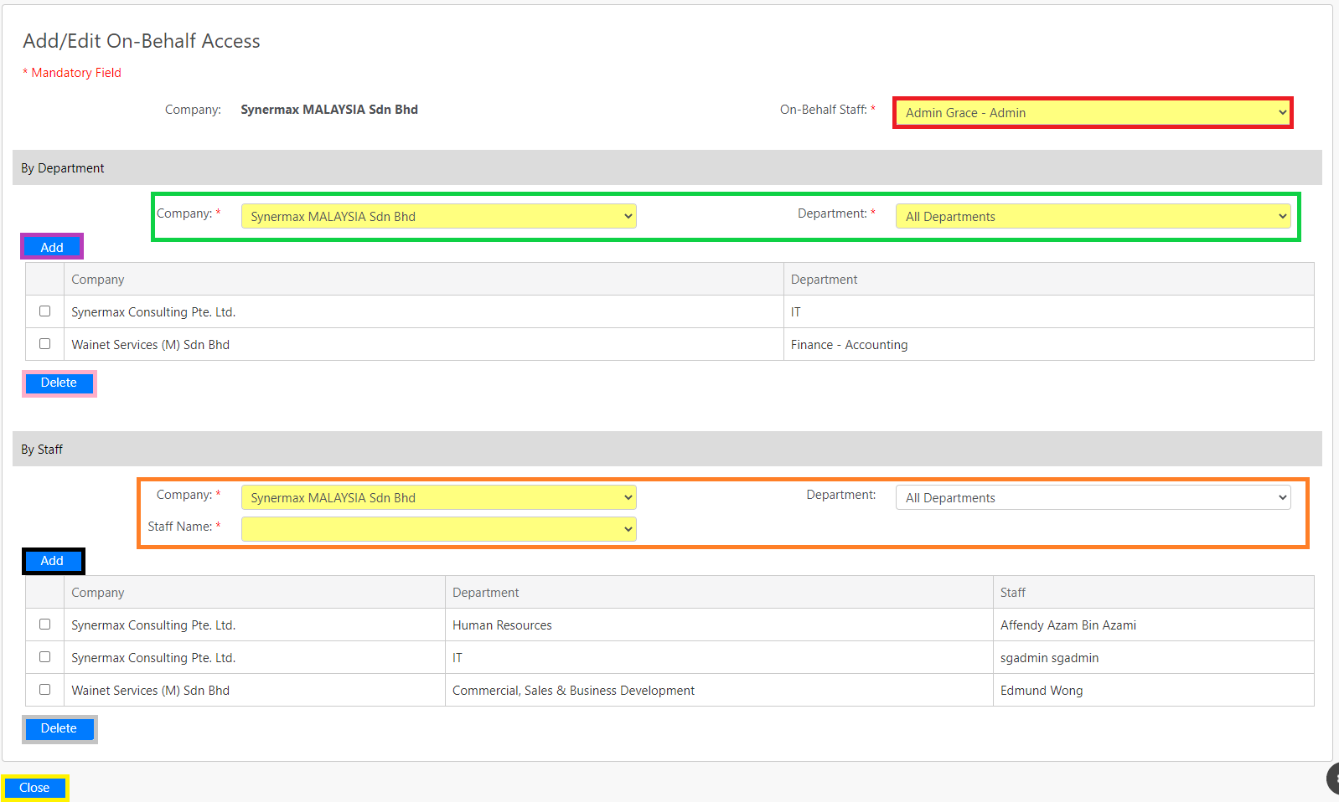
Task: Click 'Commercial, Sales & Business Development' cell
Action: (x=719, y=690)
